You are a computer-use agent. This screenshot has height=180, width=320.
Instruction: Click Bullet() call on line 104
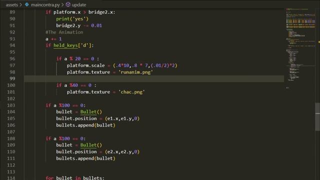pyautogui.click(x=91, y=112)
